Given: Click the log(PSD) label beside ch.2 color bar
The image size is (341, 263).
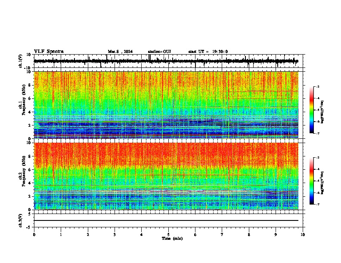Looking at the screenshot, I should 322,183.
